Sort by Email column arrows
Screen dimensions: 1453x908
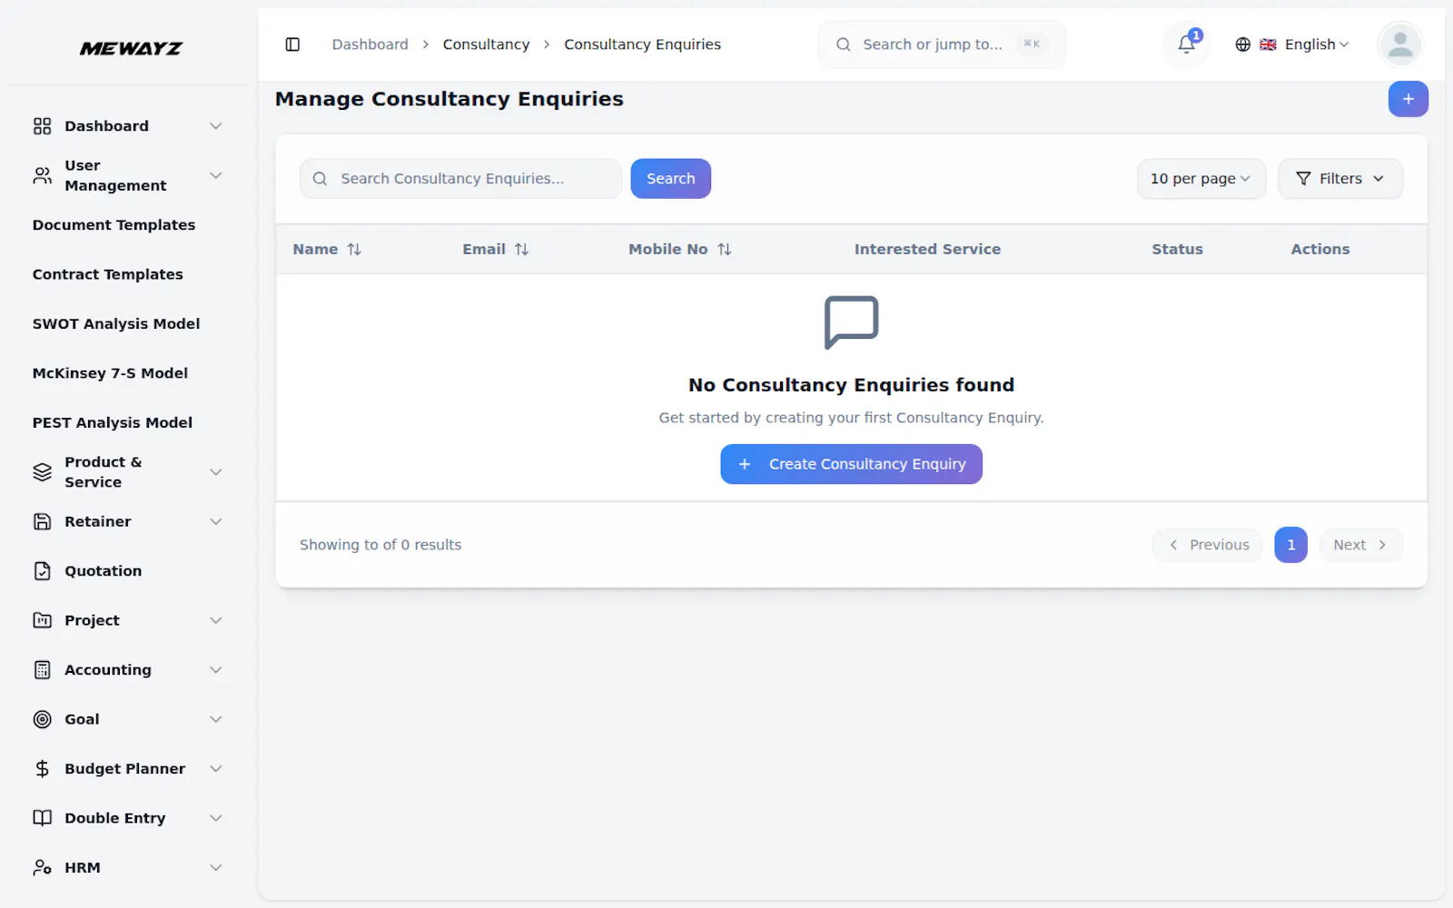[521, 249]
